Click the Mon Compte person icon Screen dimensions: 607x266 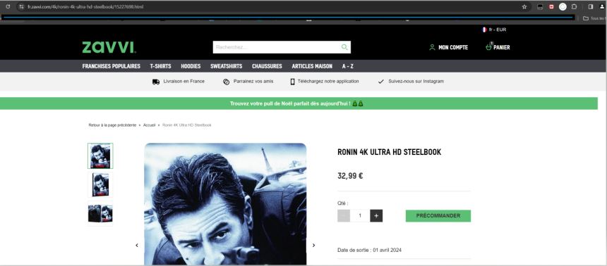click(x=432, y=47)
